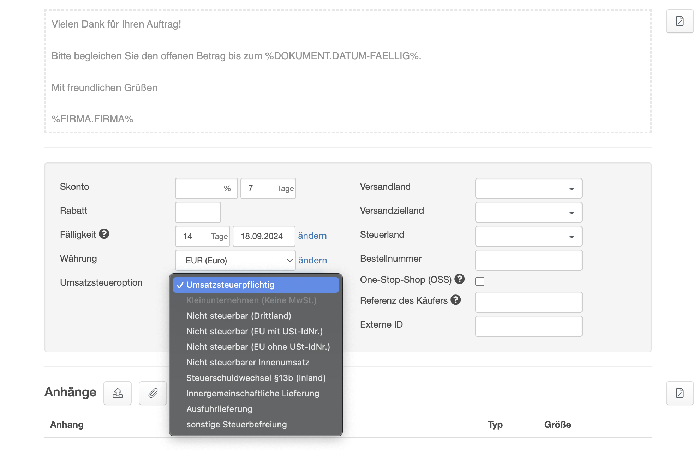Open the Versandland dropdown
Image resolution: width=699 pixels, height=450 pixels.
528,188
